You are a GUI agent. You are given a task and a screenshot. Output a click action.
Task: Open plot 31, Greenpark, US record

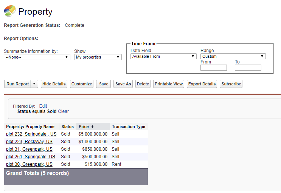coord(29,149)
